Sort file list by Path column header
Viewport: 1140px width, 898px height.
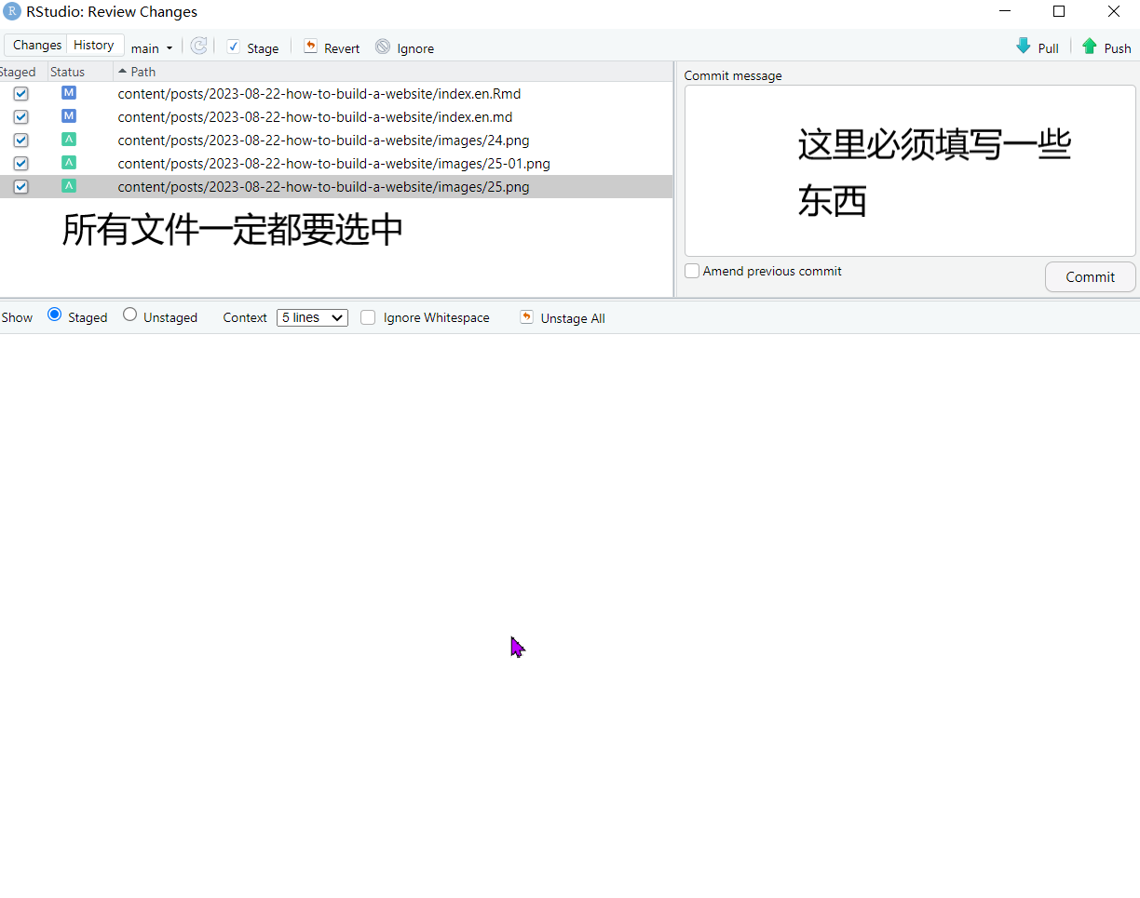[142, 72]
